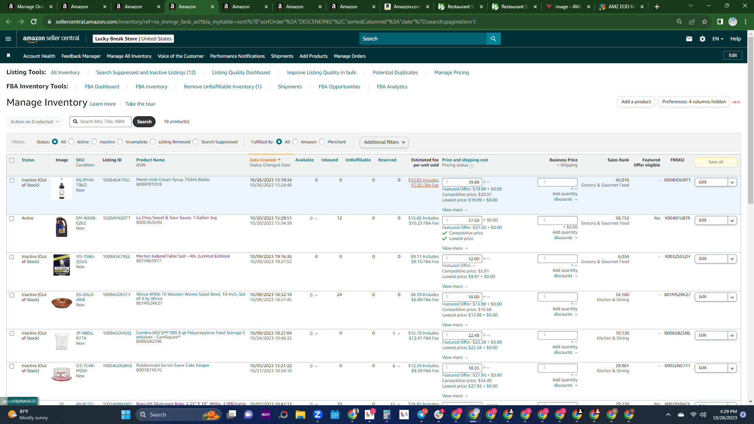Click the magnifier button beside the top search bar
This screenshot has width=754, height=424.
[493, 39]
